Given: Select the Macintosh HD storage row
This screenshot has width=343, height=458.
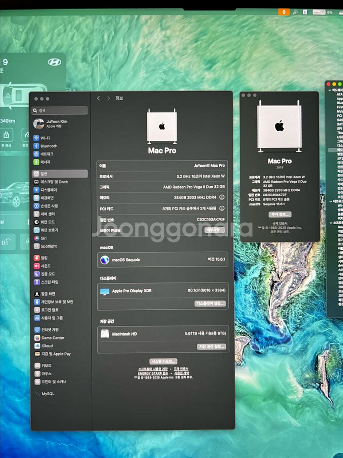Looking at the screenshot, I should click(x=163, y=334).
